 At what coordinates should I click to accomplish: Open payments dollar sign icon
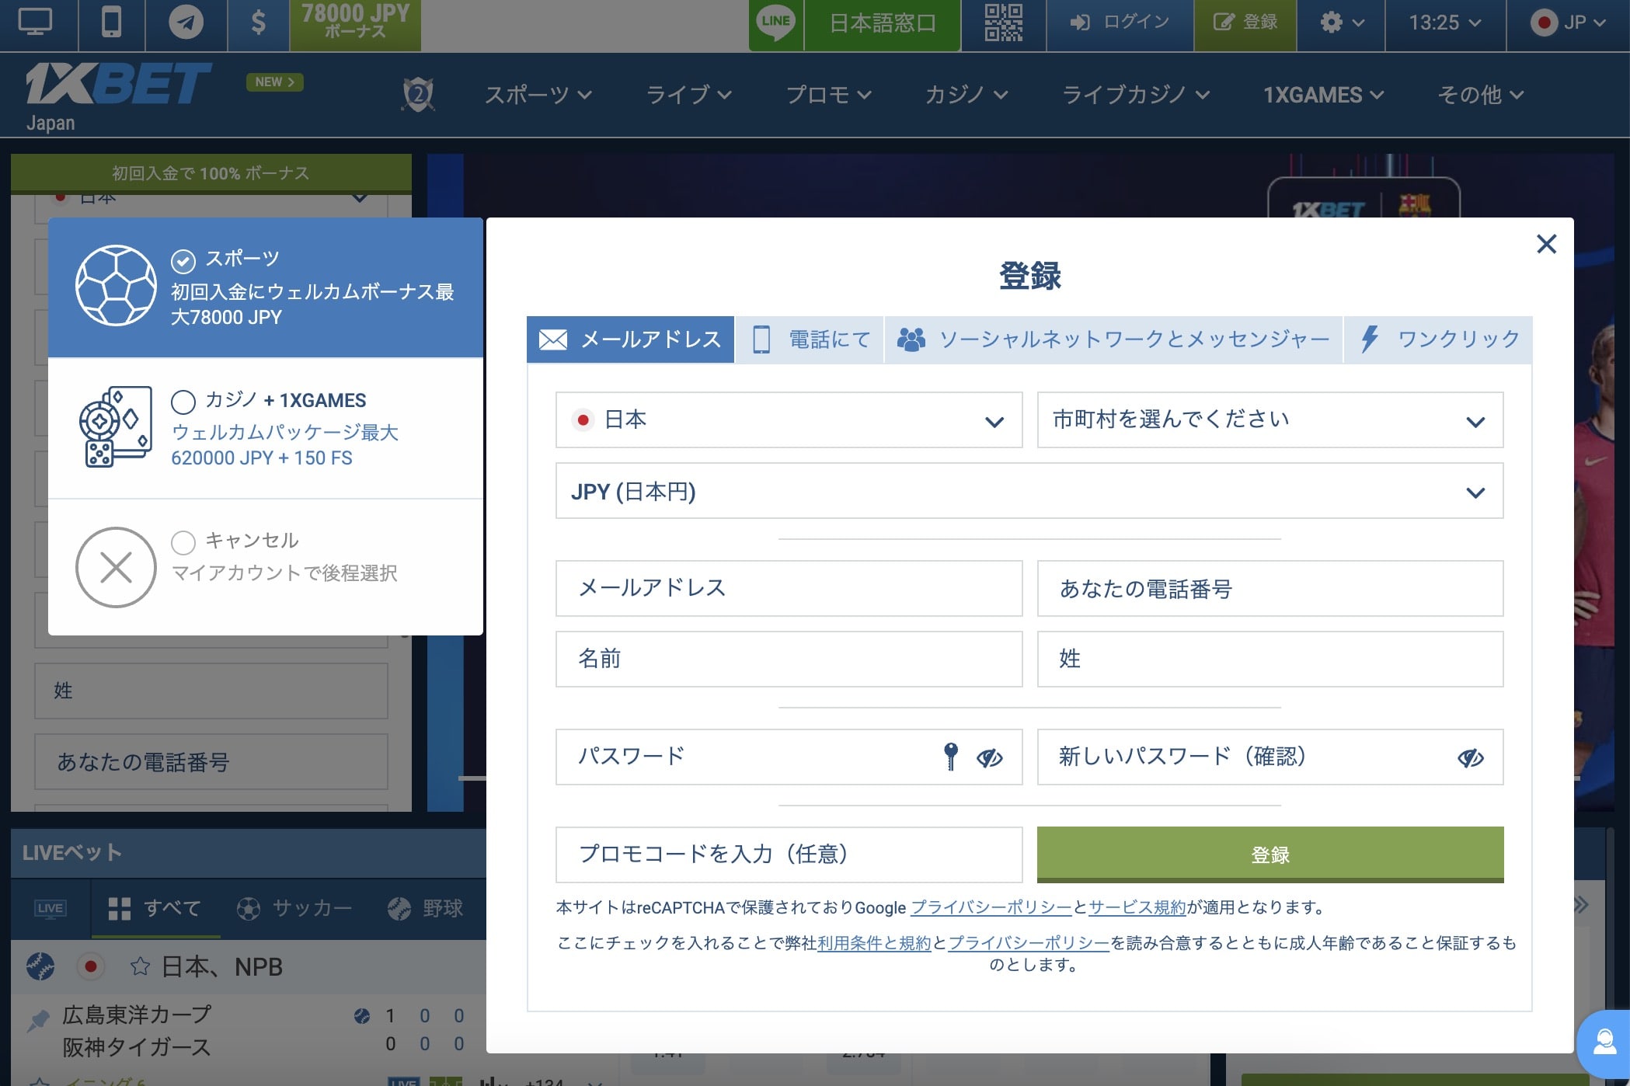point(259,22)
